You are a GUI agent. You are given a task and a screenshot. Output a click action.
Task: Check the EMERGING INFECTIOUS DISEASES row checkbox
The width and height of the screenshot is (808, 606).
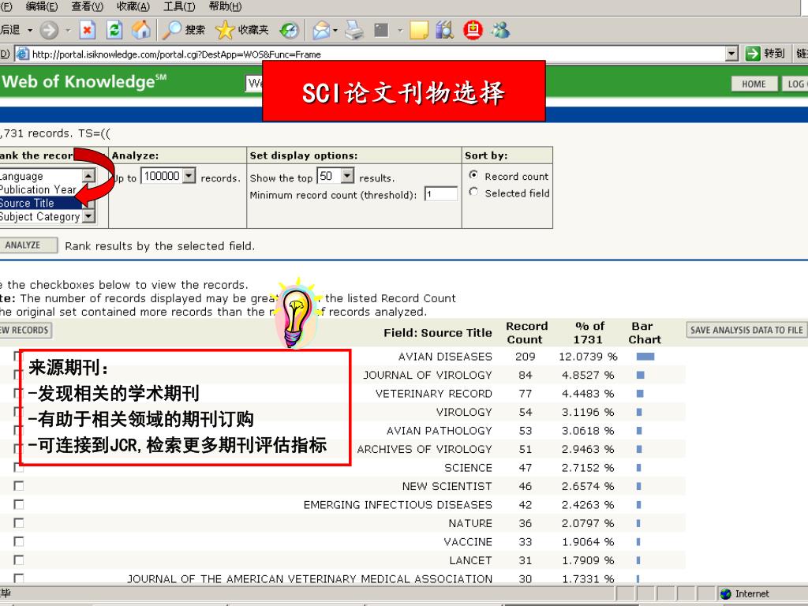pos(19,504)
